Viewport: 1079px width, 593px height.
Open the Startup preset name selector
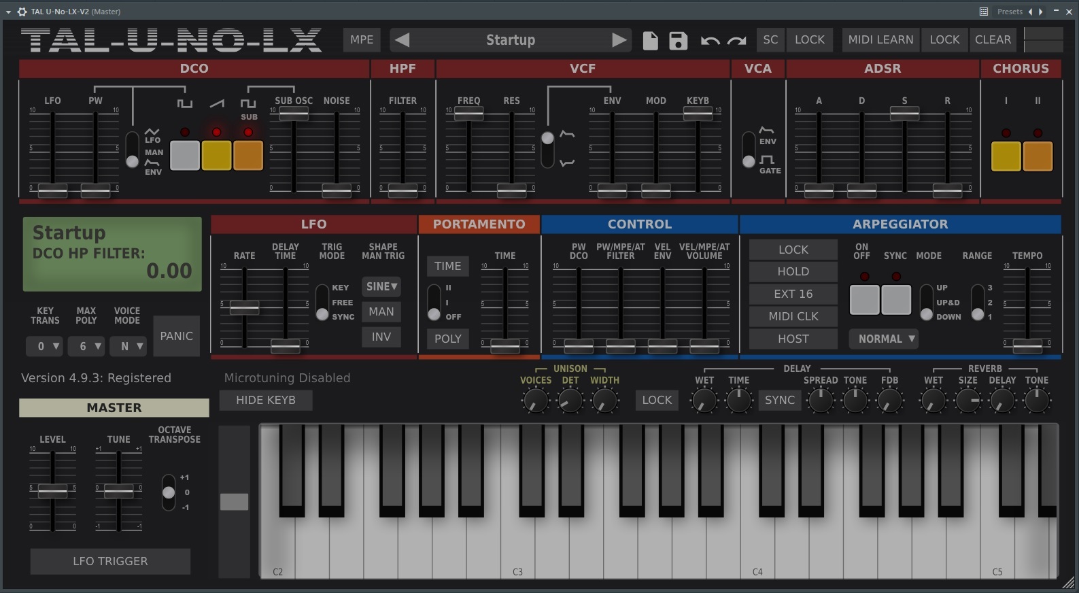[x=511, y=40]
